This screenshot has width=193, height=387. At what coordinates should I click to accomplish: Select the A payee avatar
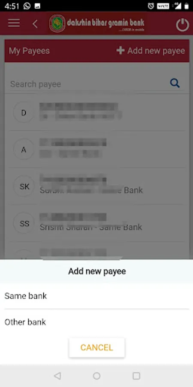[24, 150]
